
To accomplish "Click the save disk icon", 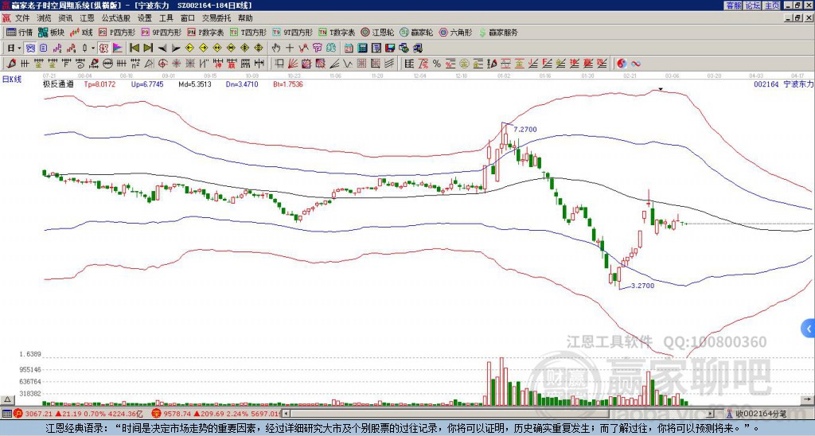I will [390, 49].
